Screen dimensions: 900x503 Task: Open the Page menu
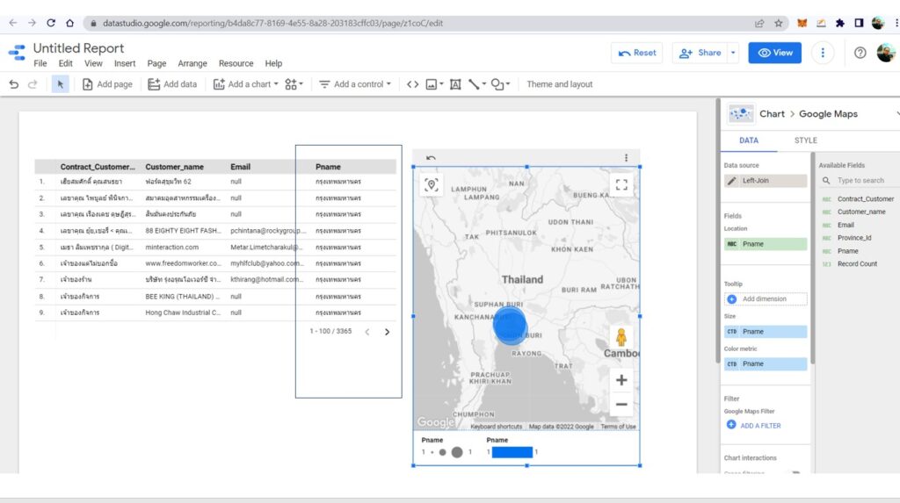(x=156, y=64)
